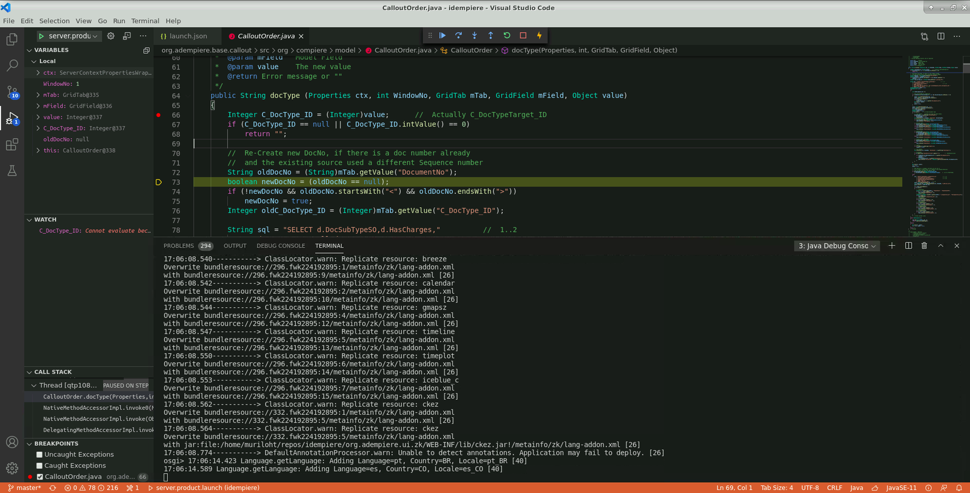Open the Terminal menu in menu bar
970x493 pixels.
click(x=145, y=21)
